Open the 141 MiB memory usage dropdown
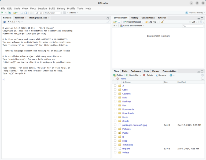 coord(152,22)
